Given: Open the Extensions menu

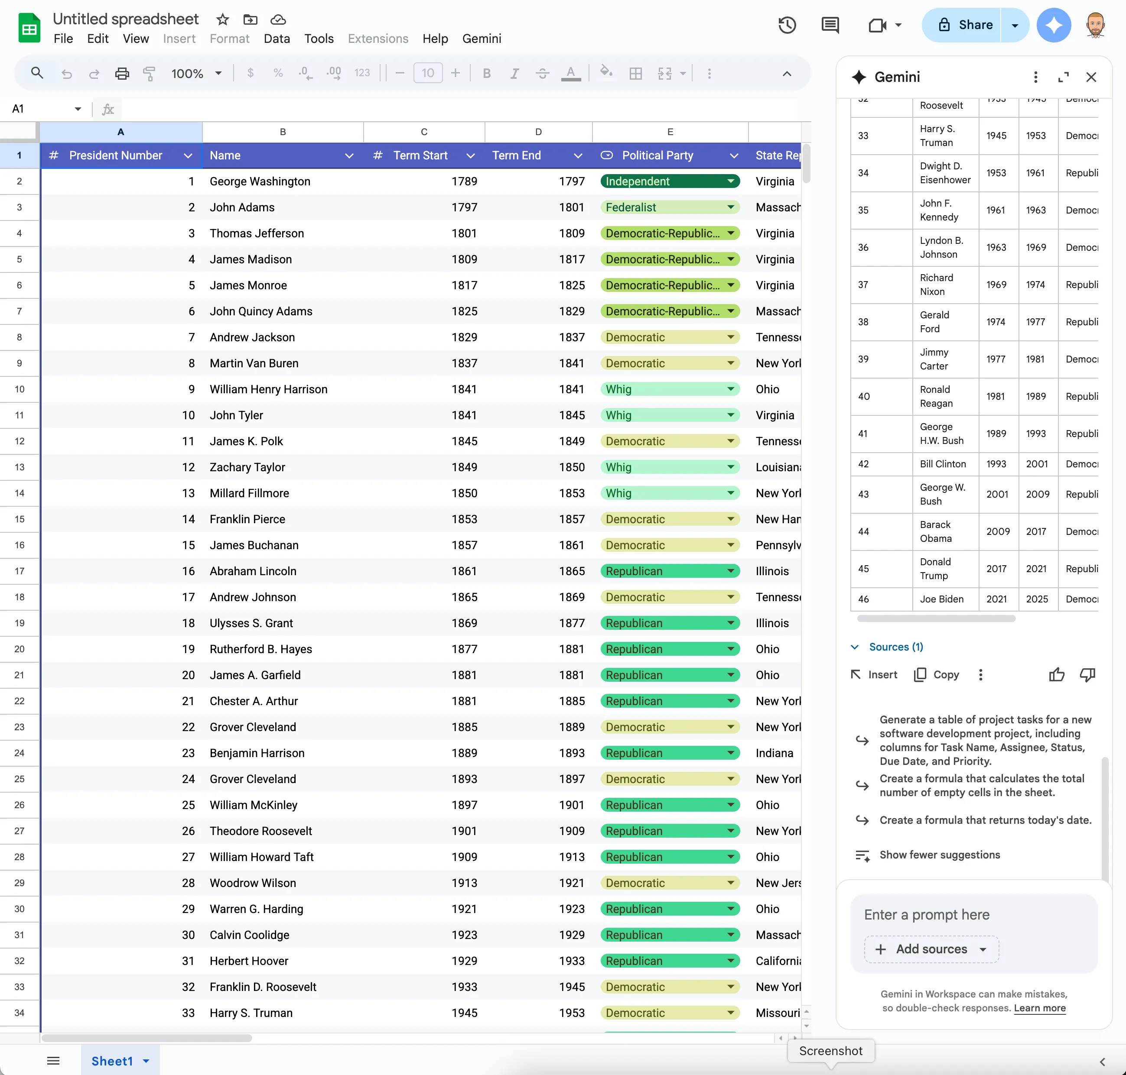Looking at the screenshot, I should pos(378,39).
